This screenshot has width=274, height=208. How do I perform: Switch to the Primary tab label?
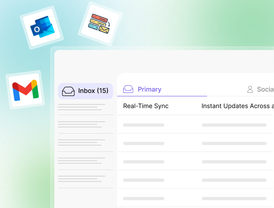point(149,89)
